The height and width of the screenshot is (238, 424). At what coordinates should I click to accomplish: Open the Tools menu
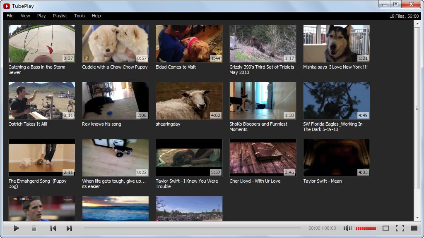point(79,16)
